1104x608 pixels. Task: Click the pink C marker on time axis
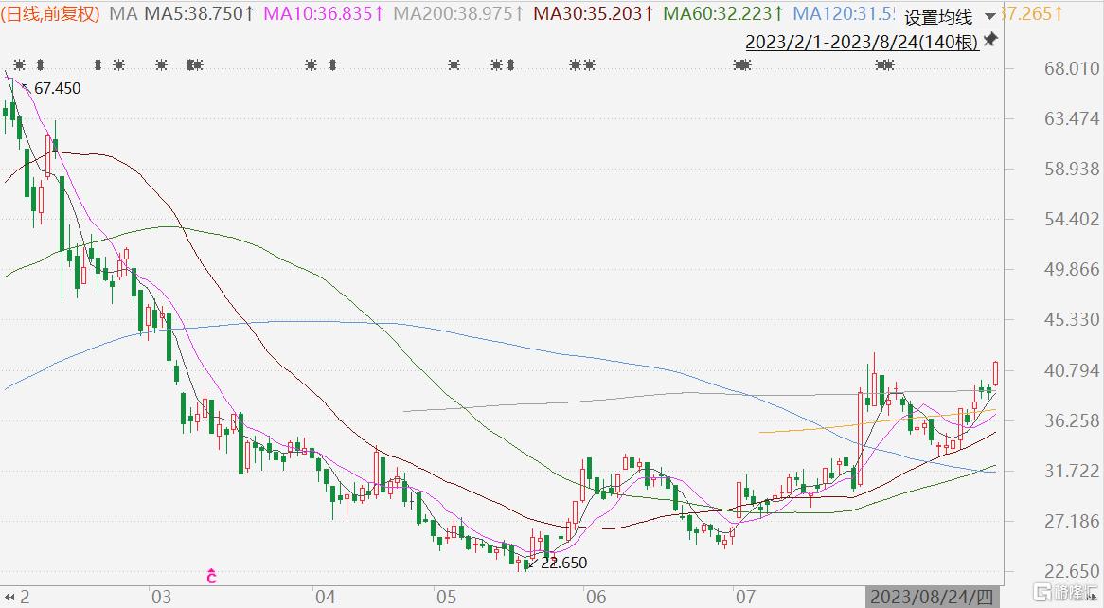[211, 577]
